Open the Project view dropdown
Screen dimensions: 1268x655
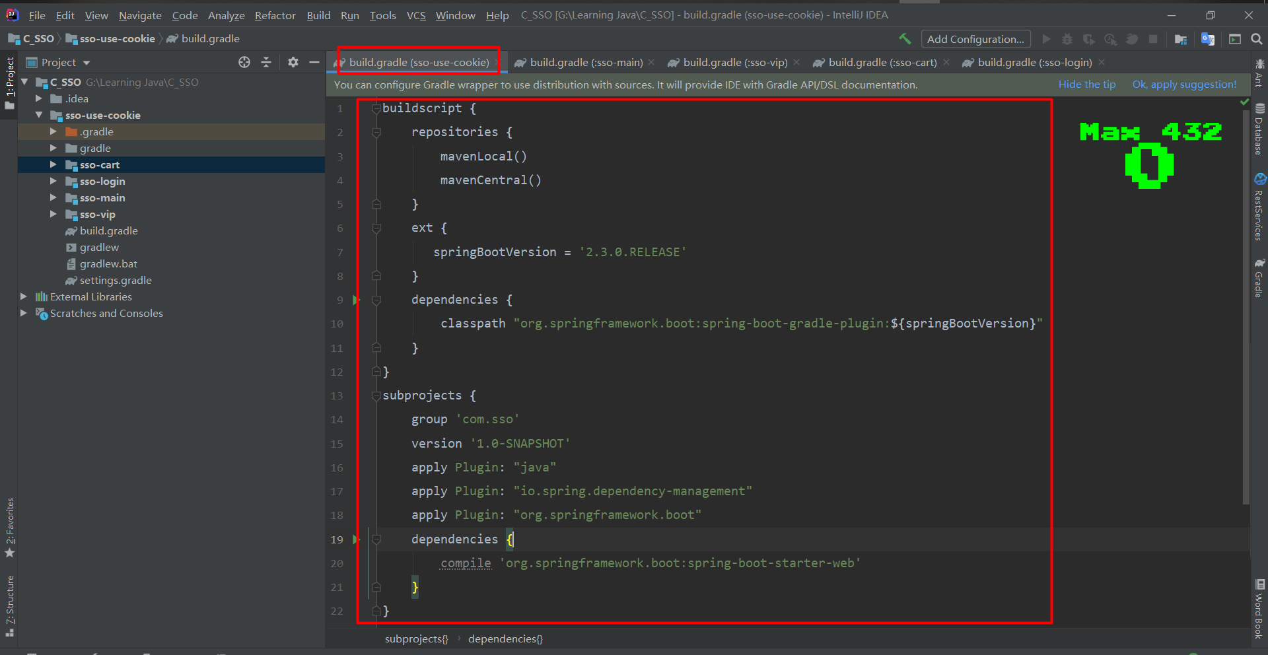coord(87,63)
